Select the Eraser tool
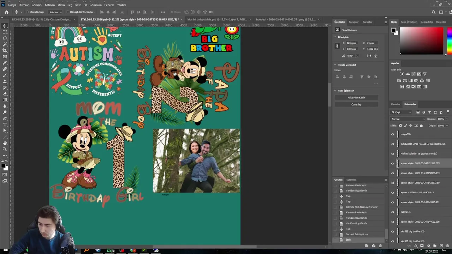Image resolution: width=452 pixels, height=254 pixels. point(5,94)
